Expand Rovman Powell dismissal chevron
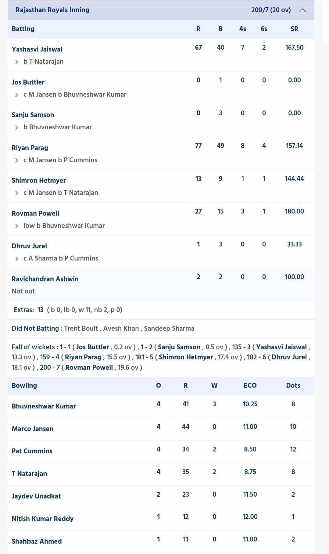Image resolution: width=329 pixels, height=554 pixels. 17,226
